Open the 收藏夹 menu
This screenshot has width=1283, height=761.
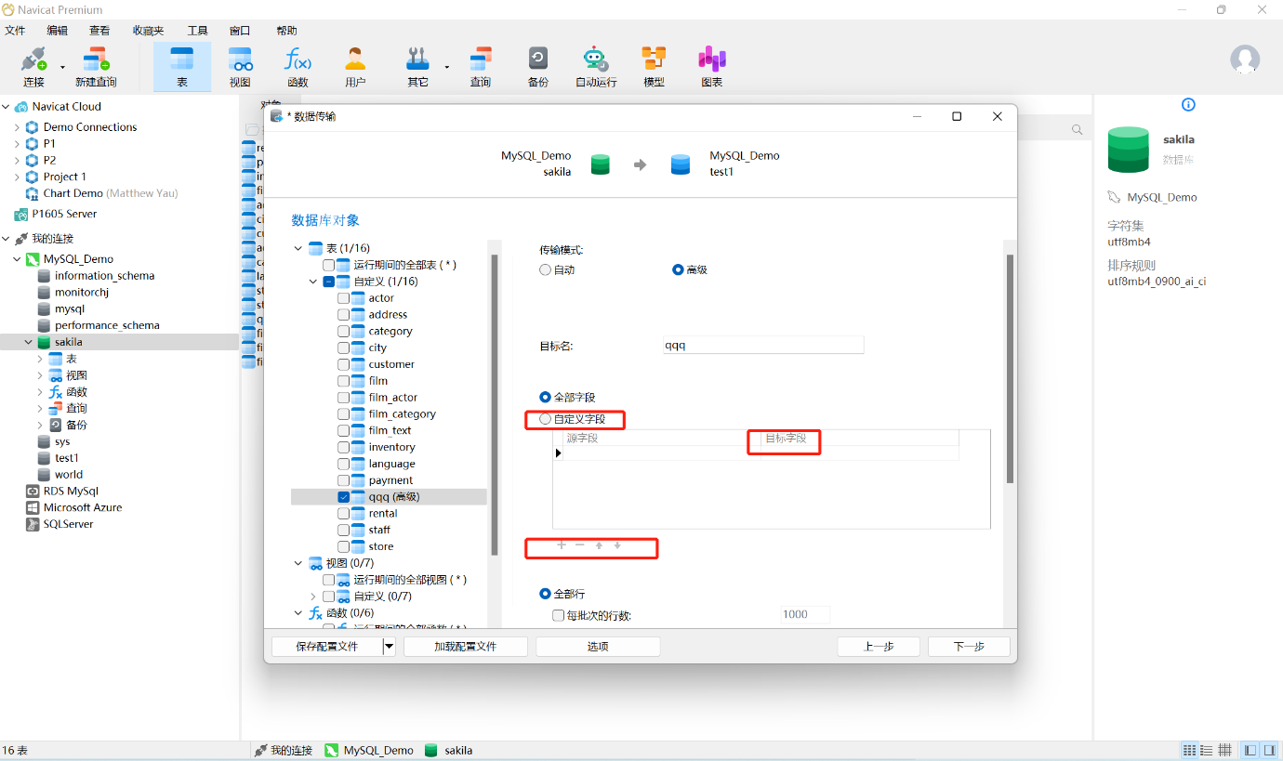point(148,31)
